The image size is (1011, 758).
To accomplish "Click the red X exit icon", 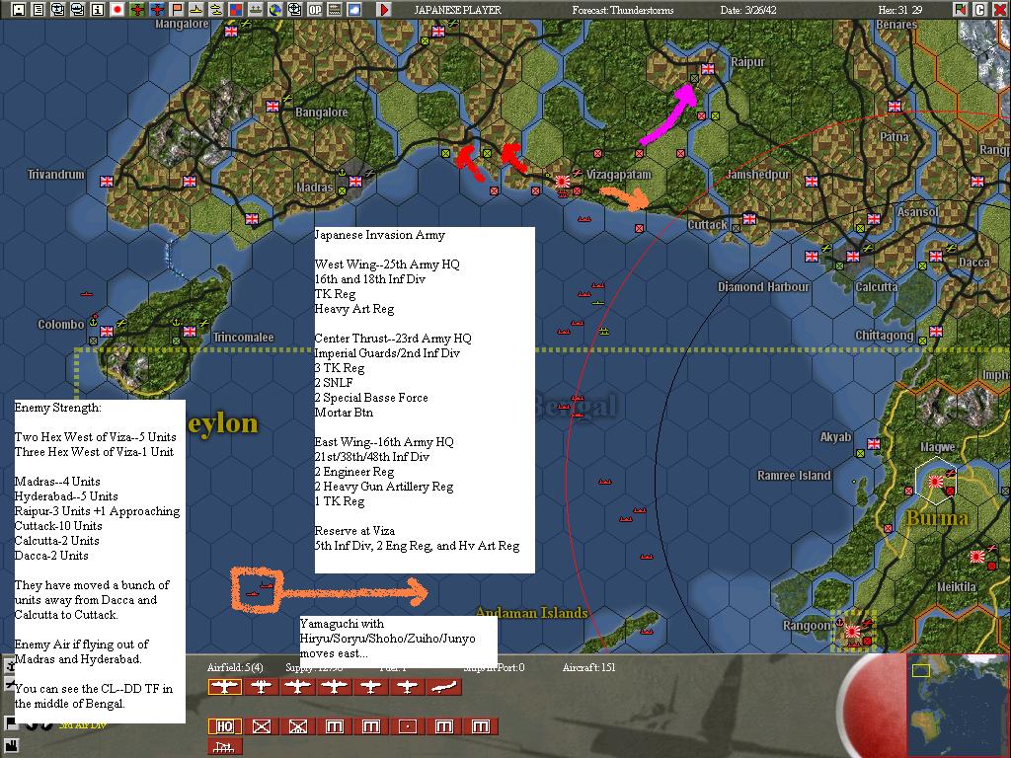I will [999, 10].
